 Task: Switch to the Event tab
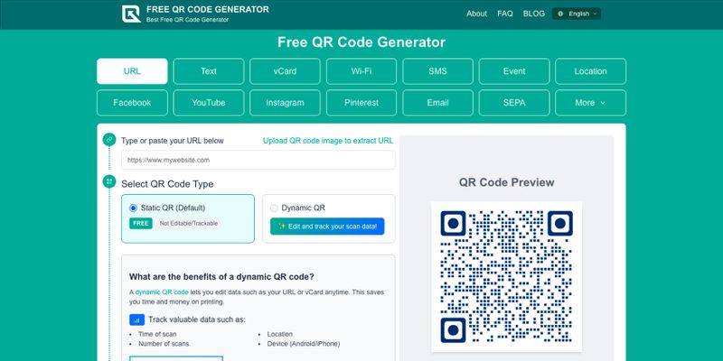point(514,71)
